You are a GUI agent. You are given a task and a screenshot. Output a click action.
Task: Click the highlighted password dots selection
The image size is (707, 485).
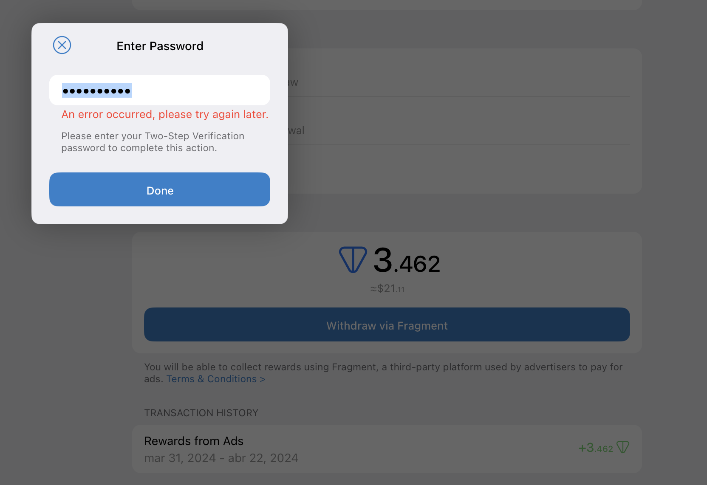(x=97, y=90)
